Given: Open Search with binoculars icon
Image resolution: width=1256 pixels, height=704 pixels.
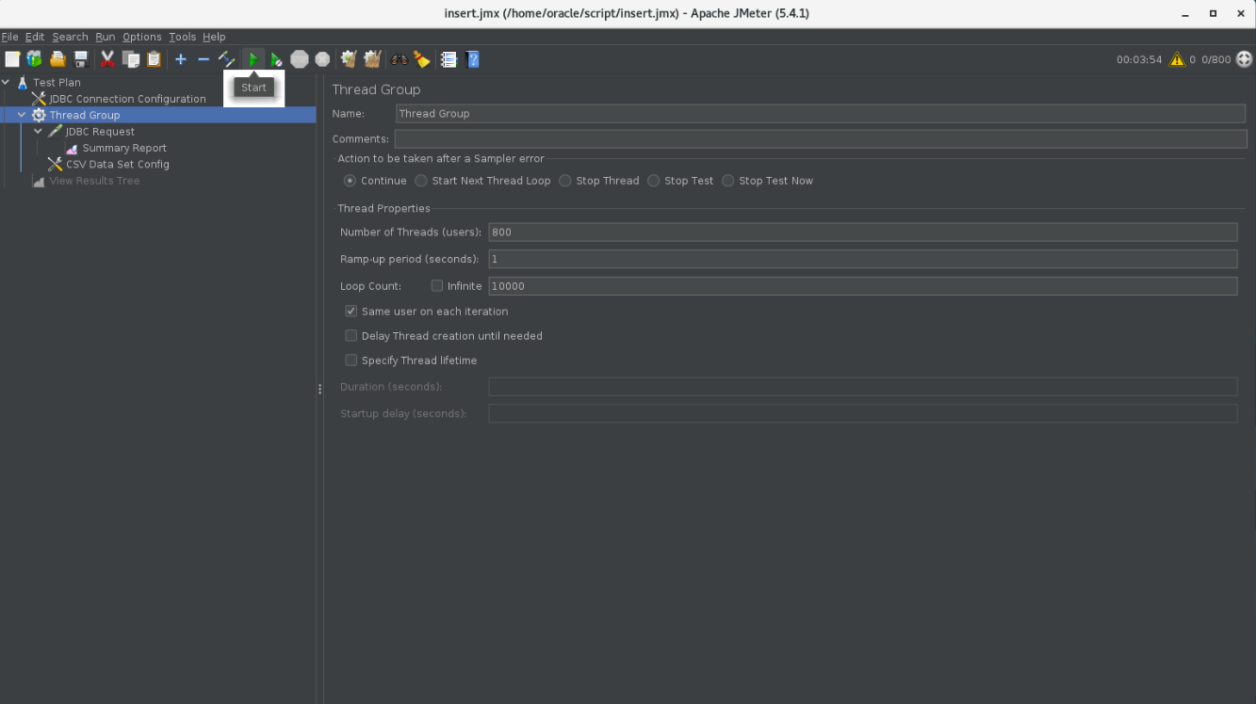Looking at the screenshot, I should (x=400, y=59).
